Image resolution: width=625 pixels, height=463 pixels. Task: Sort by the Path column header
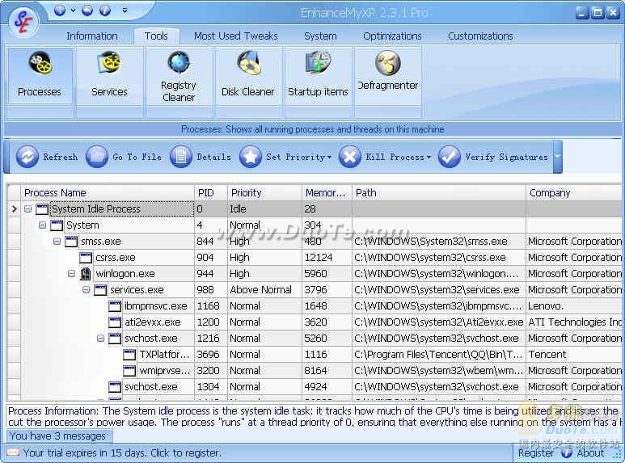(439, 193)
